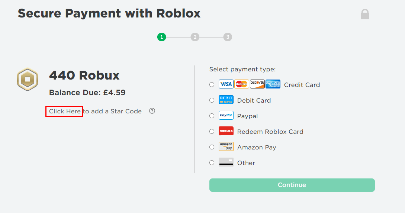Click the Amazon Pay logo
Viewport: 405px width, 213px height.
pyautogui.click(x=226, y=147)
